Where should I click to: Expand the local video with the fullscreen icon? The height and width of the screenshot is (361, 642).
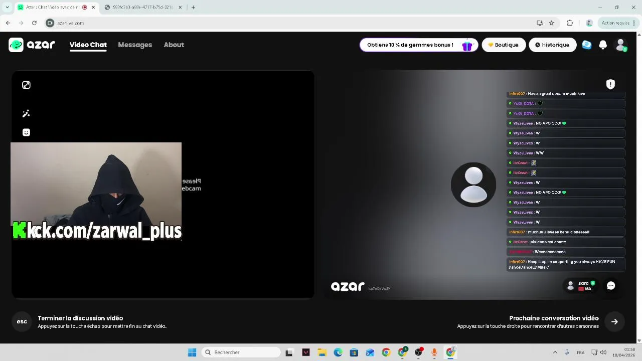(26, 85)
